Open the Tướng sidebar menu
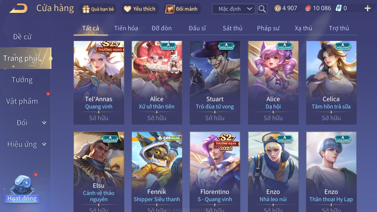Image resolution: width=377 pixels, height=212 pixels. [22, 80]
